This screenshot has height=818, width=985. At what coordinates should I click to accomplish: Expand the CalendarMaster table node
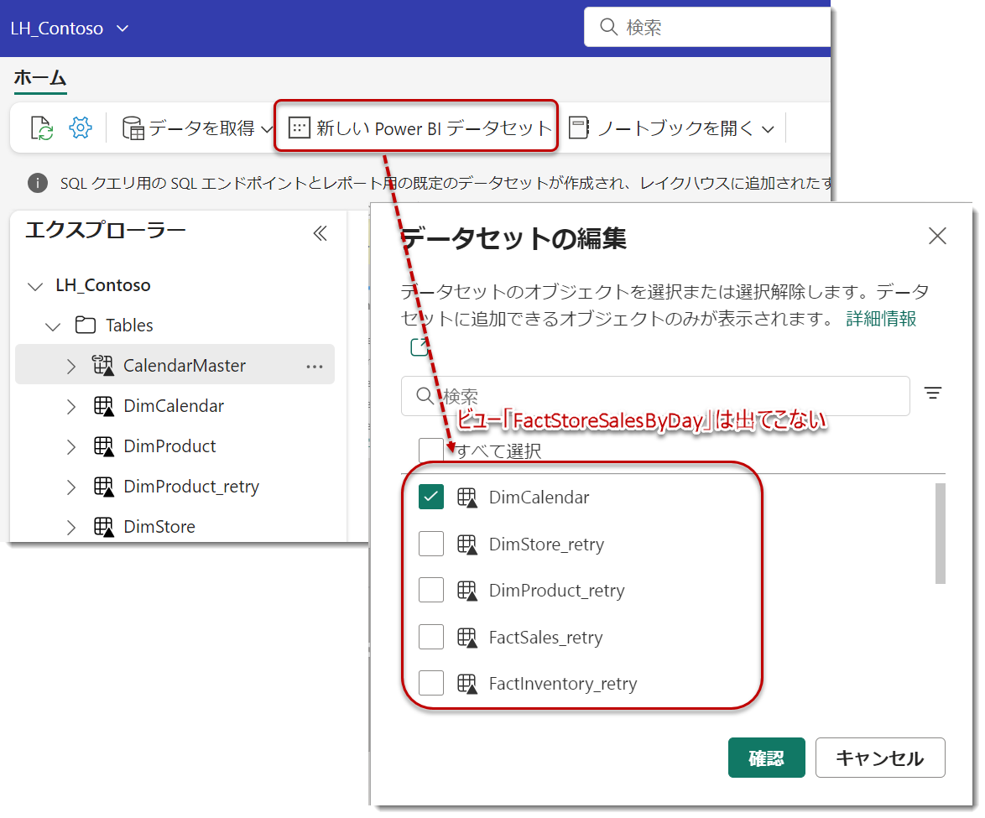pyautogui.click(x=71, y=367)
